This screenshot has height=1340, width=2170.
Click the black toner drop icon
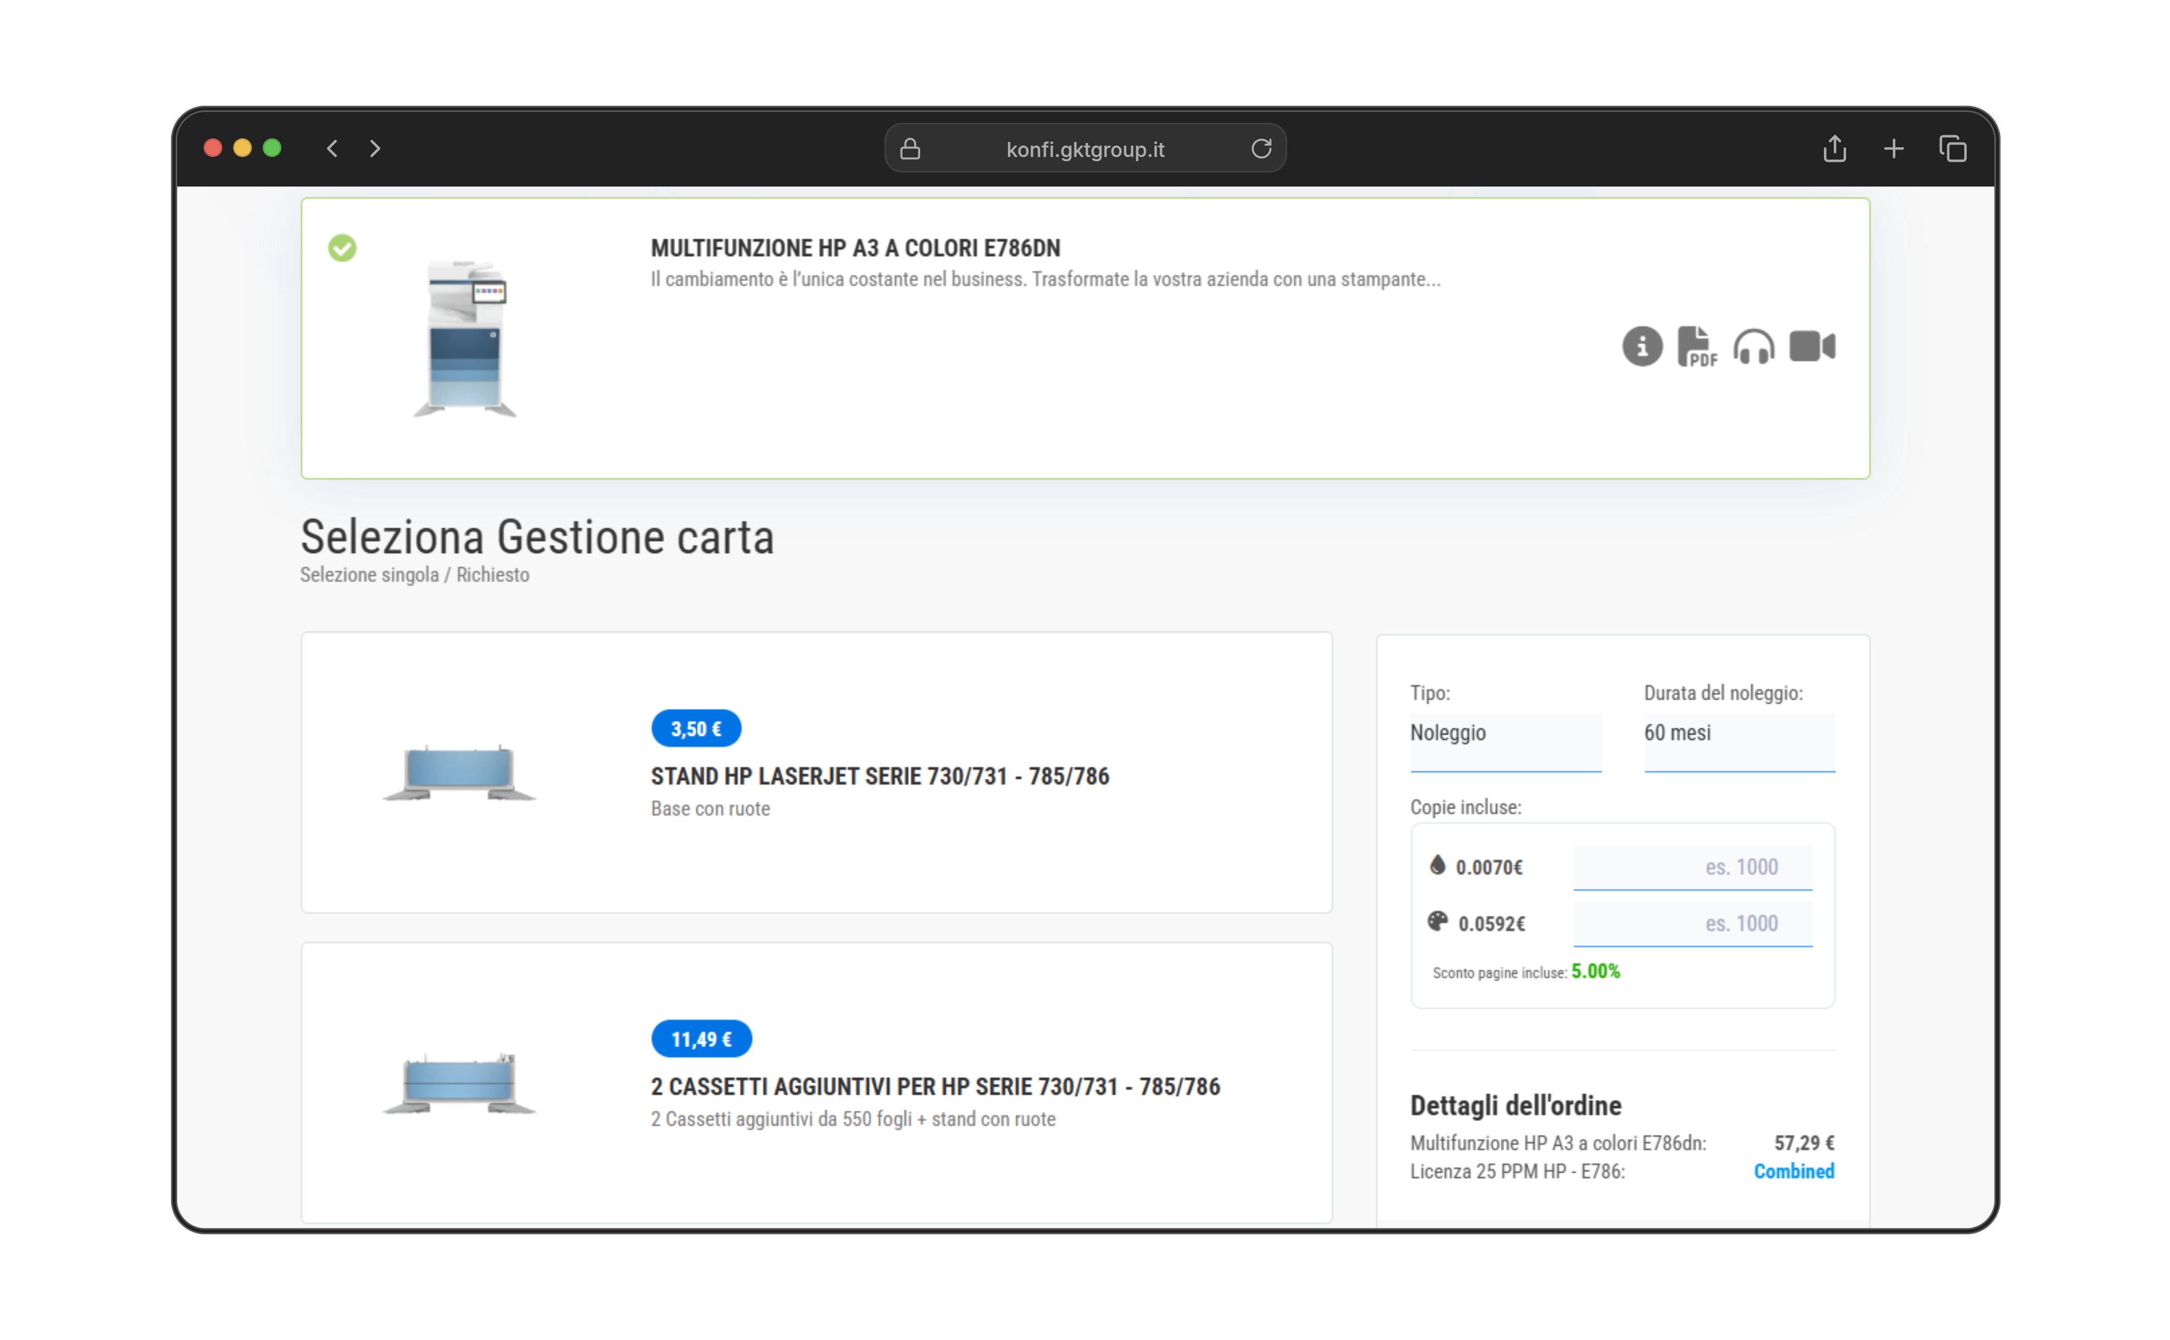[1437, 865]
